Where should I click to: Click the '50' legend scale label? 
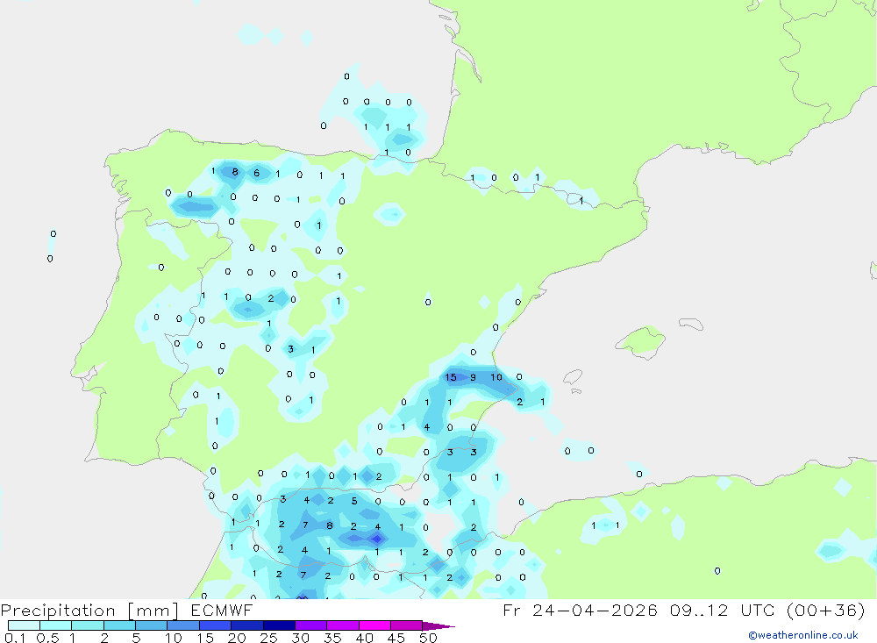pos(428,638)
